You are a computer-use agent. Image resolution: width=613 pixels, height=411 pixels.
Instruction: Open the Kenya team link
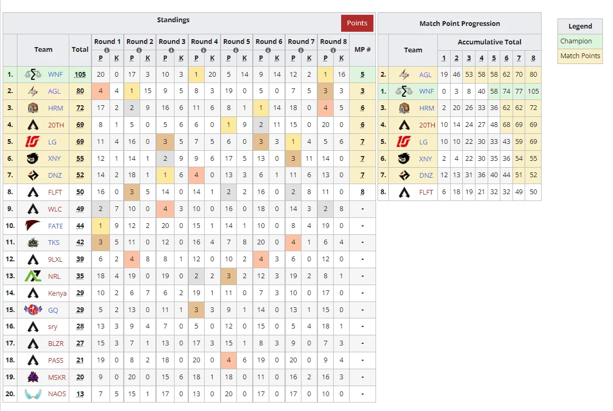[x=57, y=293]
